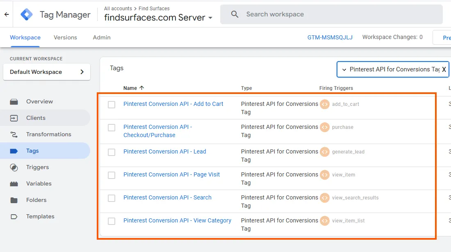451x252 pixels.
Task: Click the purchase trigger text
Action: click(343, 127)
